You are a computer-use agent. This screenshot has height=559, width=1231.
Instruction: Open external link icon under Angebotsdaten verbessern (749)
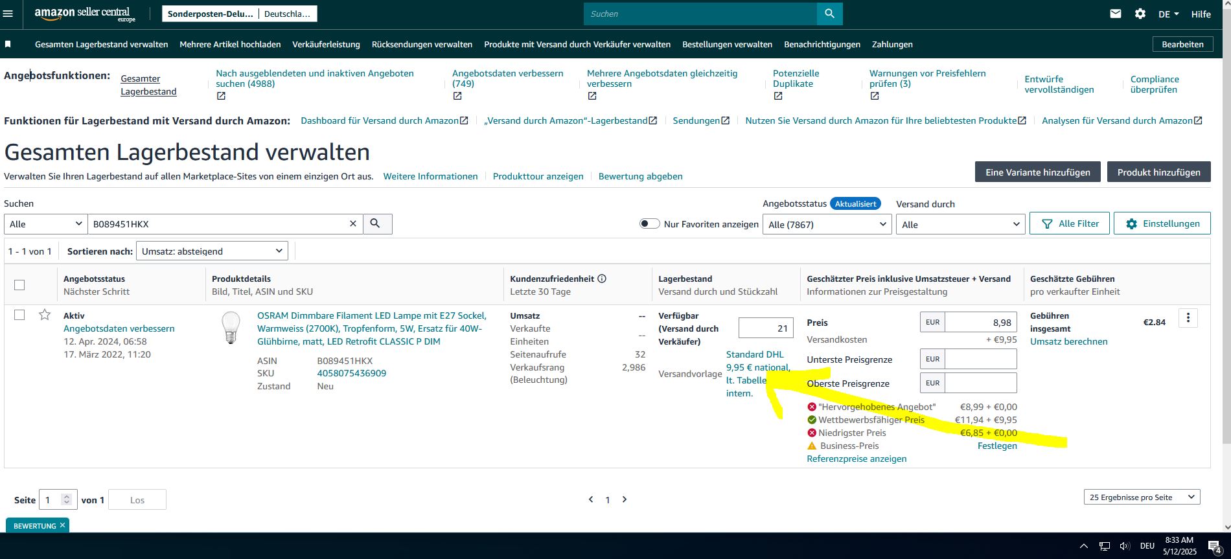(457, 96)
